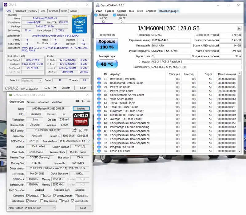
Task: Click the scroll-down arrow of SMART attribute list
Action: point(240,151)
